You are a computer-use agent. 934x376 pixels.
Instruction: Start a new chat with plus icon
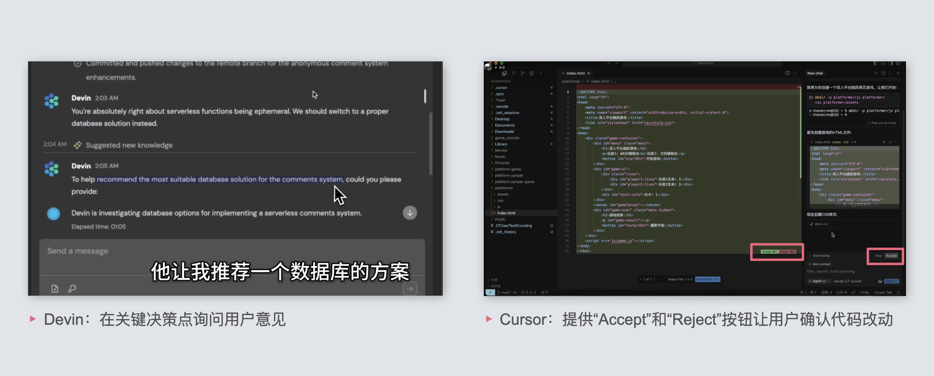(x=876, y=73)
